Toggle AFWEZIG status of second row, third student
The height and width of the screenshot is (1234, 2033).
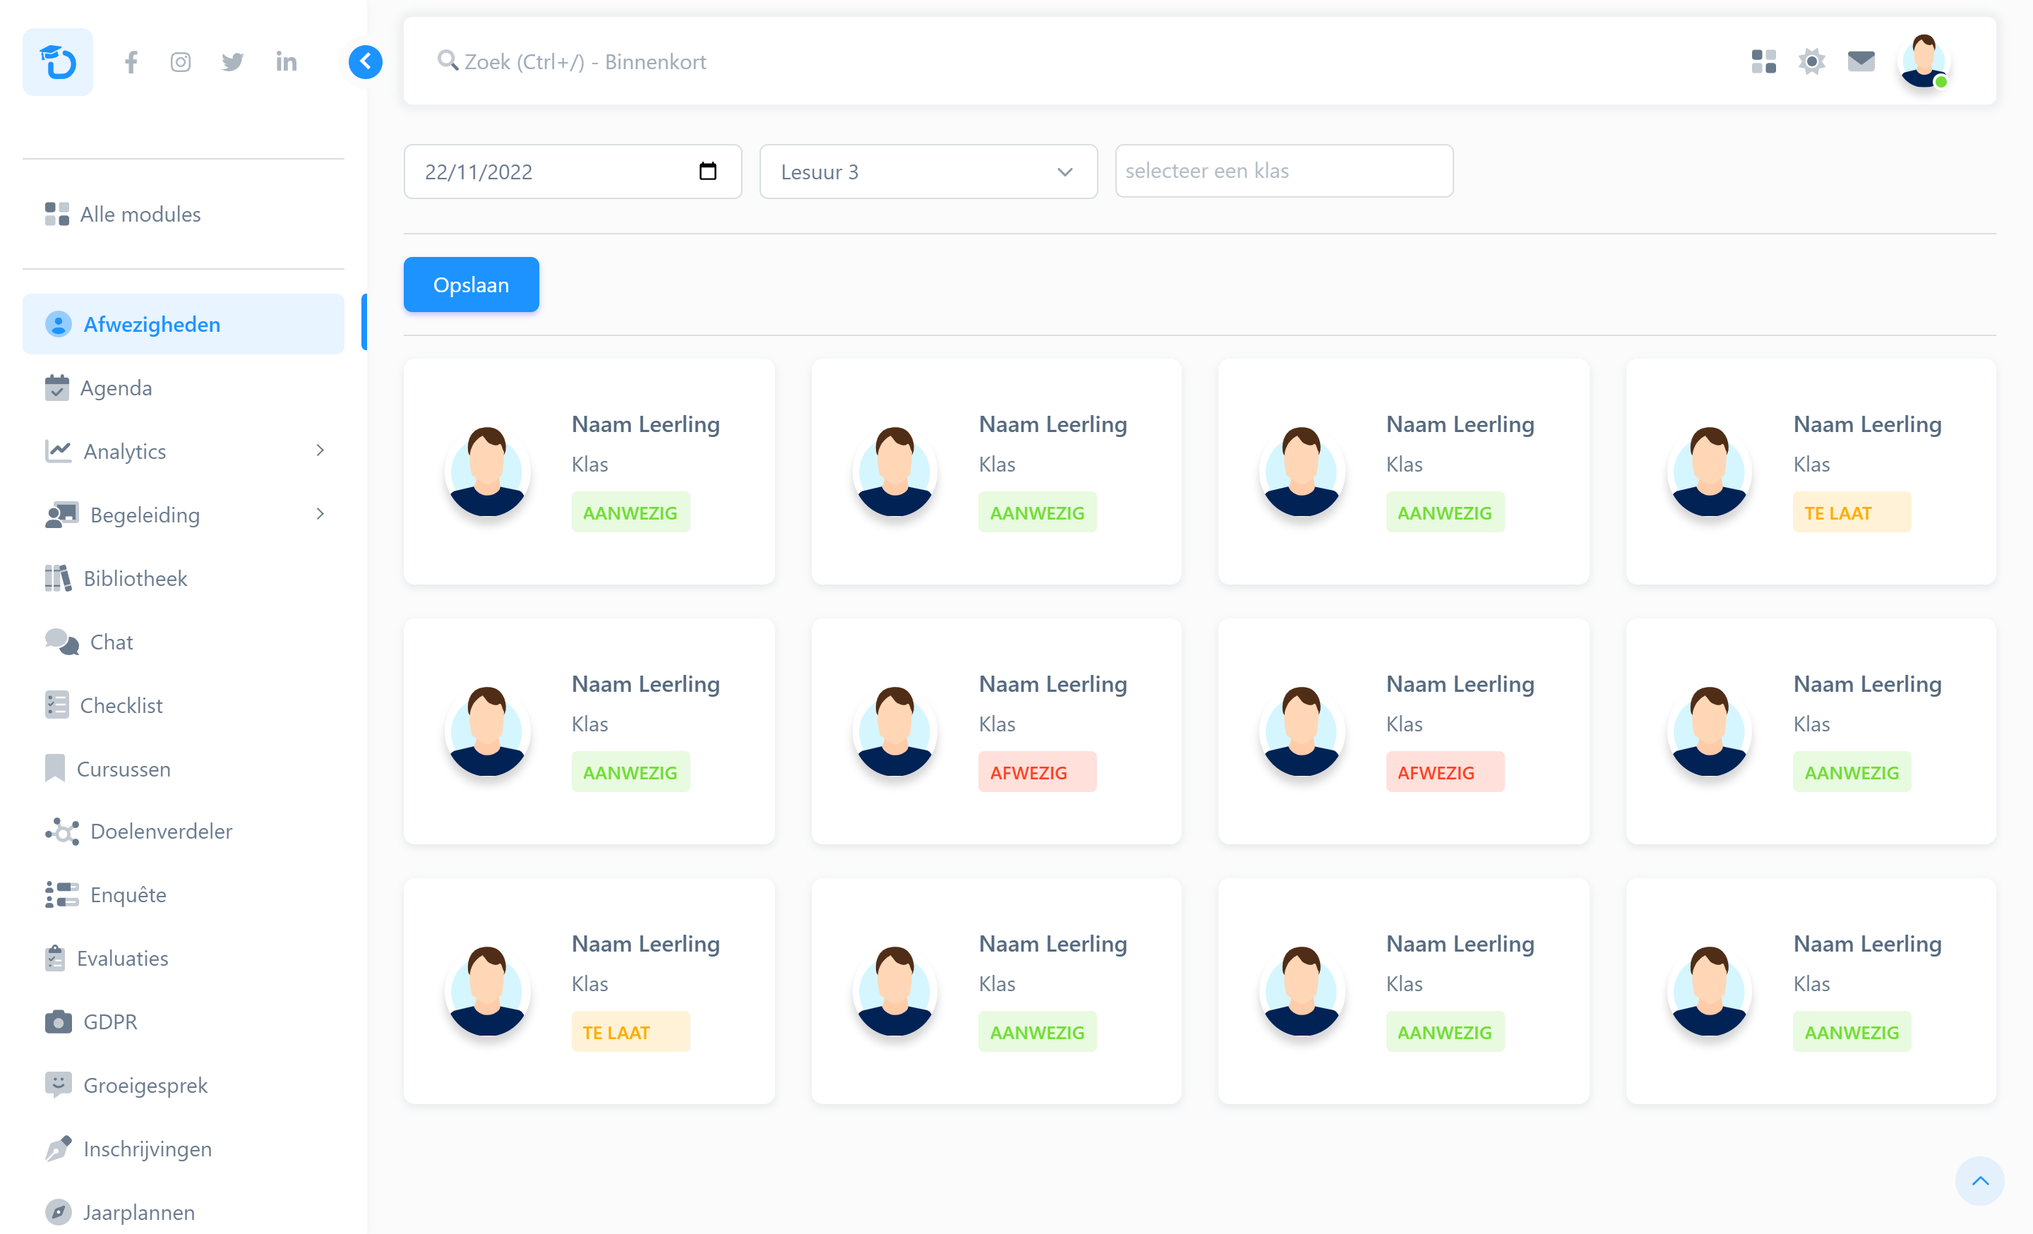click(x=1445, y=772)
